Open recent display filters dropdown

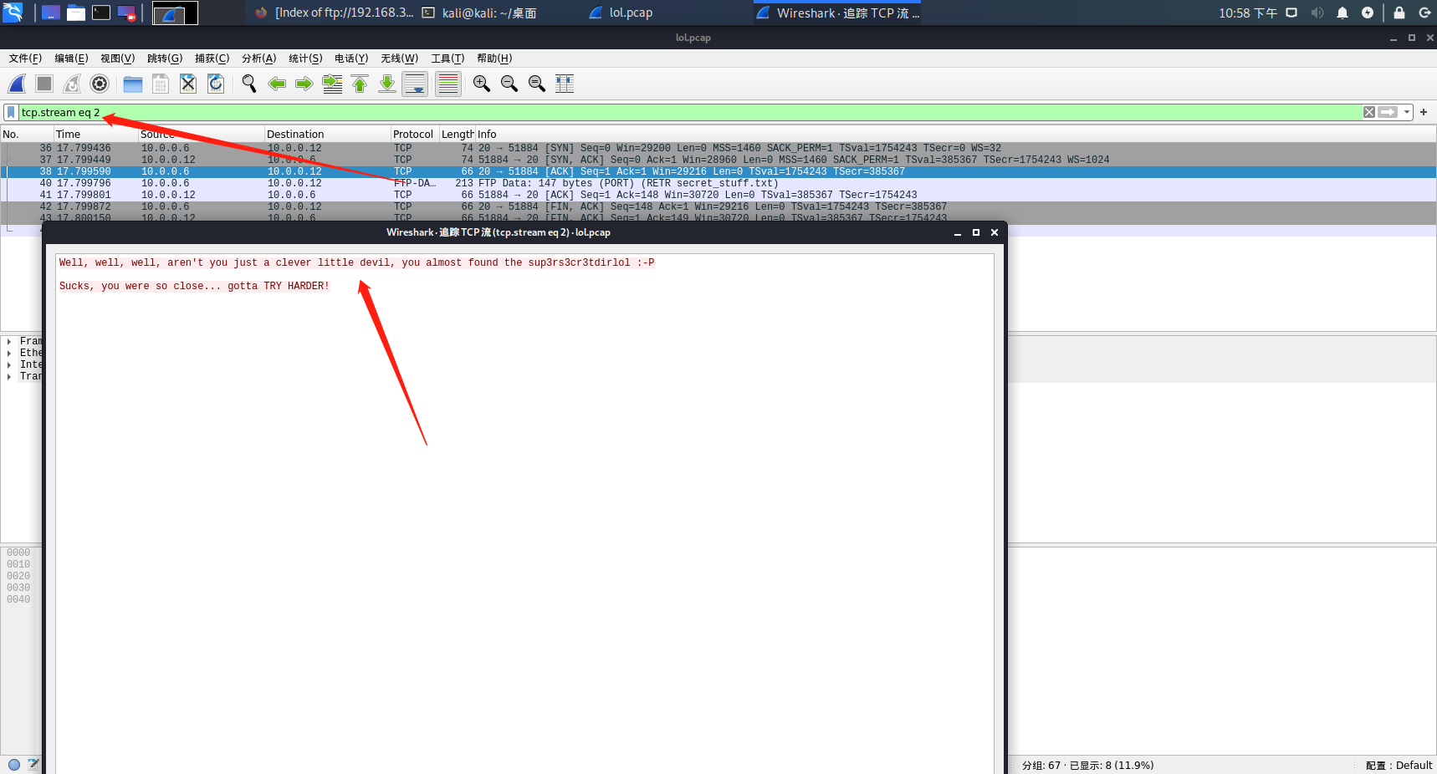1407,112
